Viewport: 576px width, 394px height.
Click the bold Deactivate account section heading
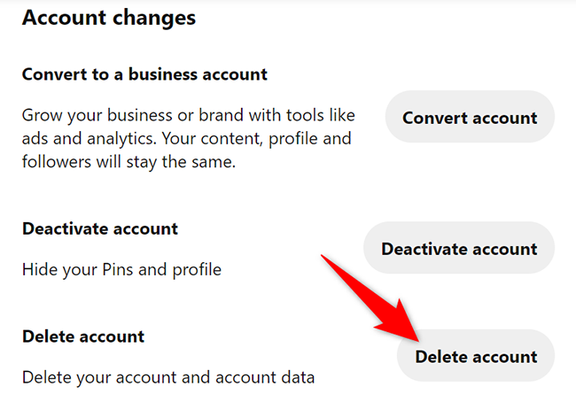(100, 228)
